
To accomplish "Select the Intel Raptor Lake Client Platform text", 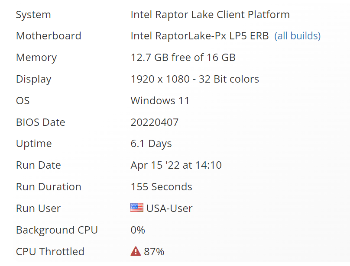I will pyautogui.click(x=210, y=15).
